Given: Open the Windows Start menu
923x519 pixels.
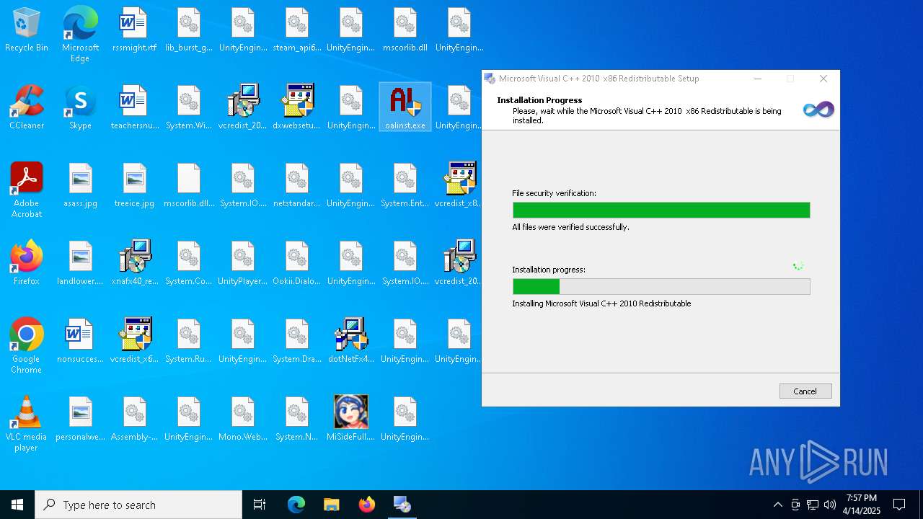Looking at the screenshot, I should tap(17, 505).
